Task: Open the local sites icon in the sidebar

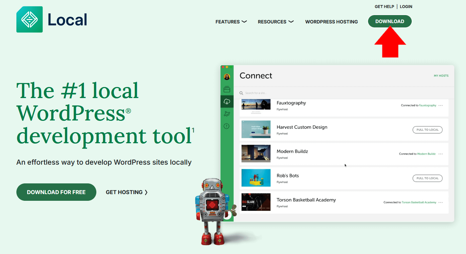Action: click(x=227, y=89)
